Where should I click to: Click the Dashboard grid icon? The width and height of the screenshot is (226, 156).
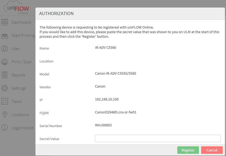pos(5,22)
